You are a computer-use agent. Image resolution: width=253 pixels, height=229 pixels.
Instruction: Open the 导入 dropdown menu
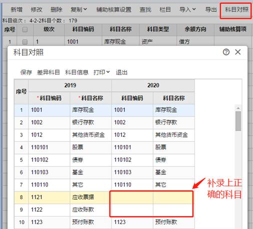tap(187, 9)
